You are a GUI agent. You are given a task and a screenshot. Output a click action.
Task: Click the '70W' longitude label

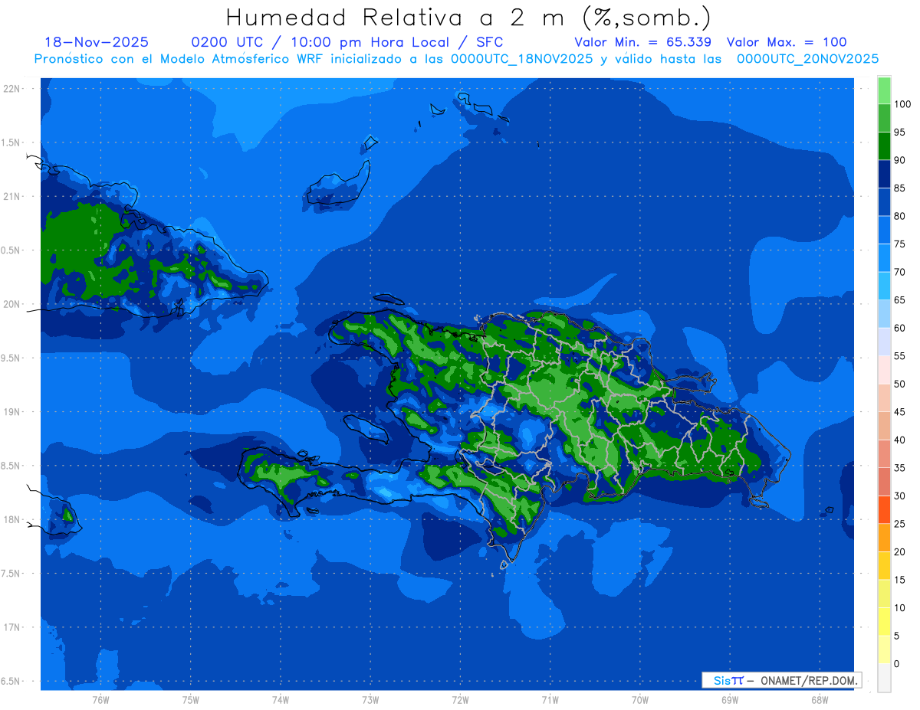coord(640,700)
